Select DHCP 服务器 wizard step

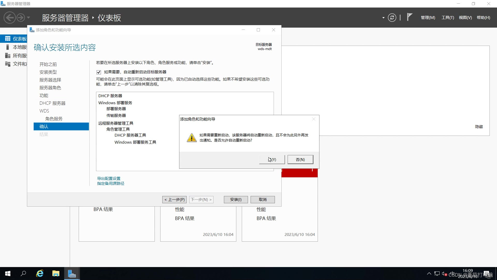tap(53, 103)
